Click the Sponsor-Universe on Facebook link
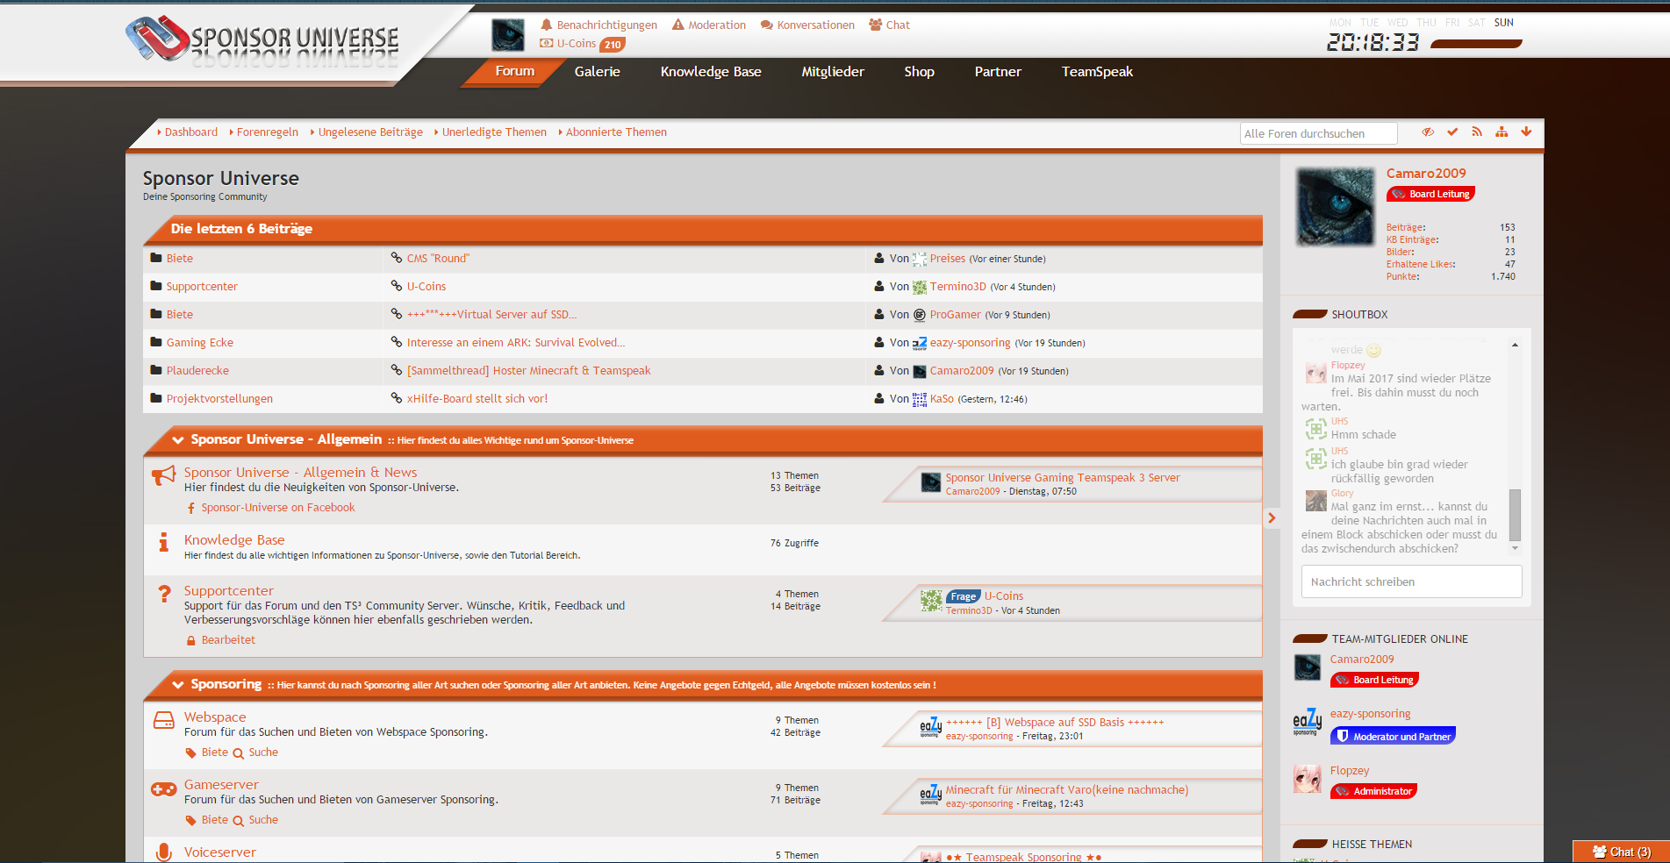The width and height of the screenshot is (1670, 863). coord(277,508)
